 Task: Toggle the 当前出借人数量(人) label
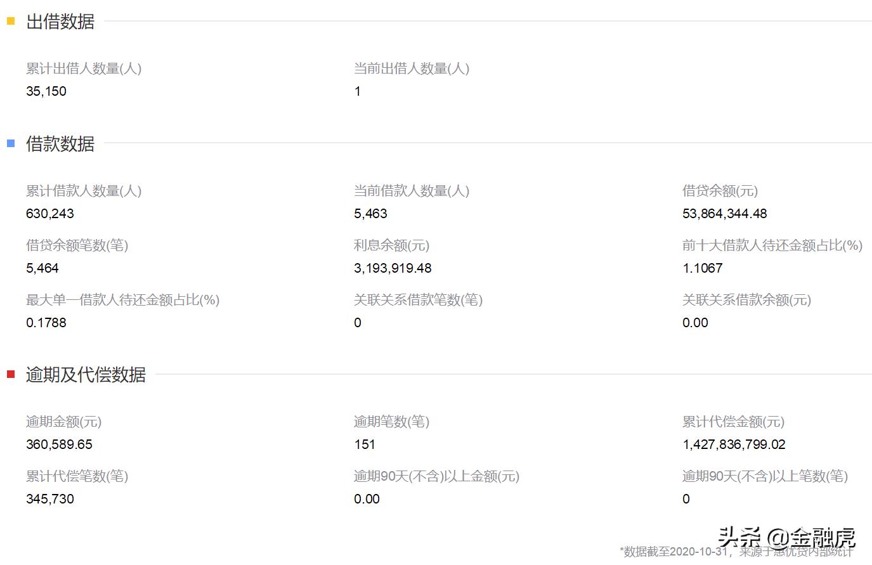(410, 68)
